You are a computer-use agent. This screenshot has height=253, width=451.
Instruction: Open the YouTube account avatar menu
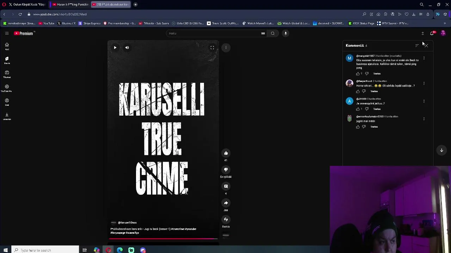443,33
